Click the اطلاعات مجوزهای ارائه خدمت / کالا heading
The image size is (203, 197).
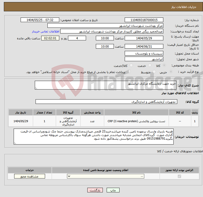point(180,151)
